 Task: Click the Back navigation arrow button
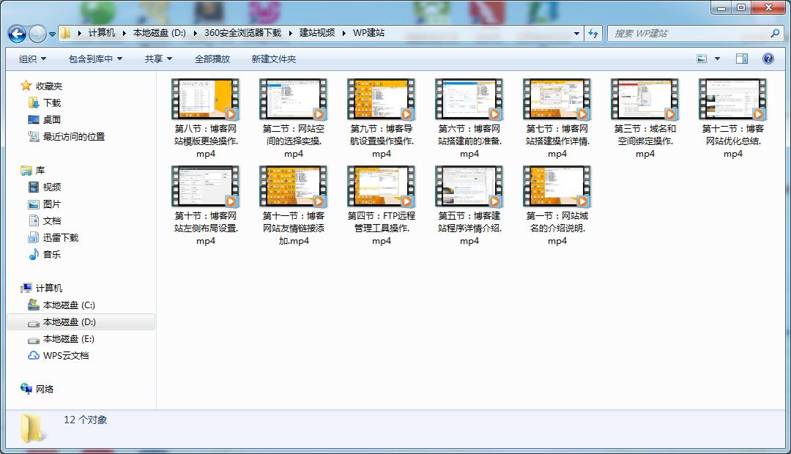[17, 34]
